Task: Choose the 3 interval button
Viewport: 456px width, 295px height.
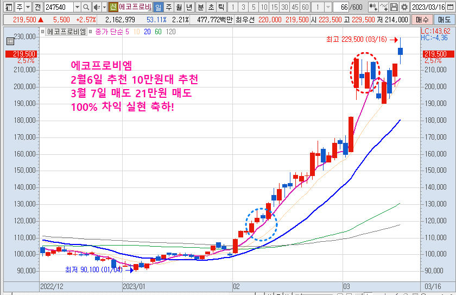Action: tap(243, 7)
